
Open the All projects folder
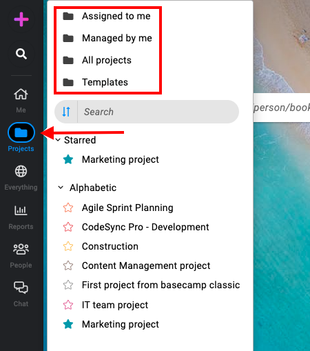pyautogui.click(x=97, y=60)
